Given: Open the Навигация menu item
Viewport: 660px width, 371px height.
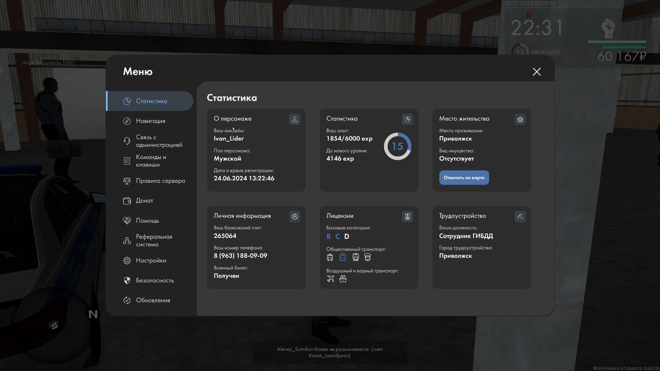Looking at the screenshot, I should tap(150, 121).
